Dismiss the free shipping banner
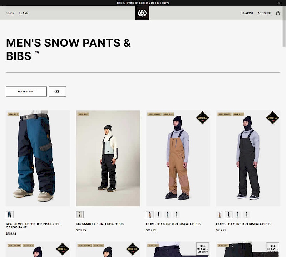Screen dimensions: 286x257 [x=279, y=3]
